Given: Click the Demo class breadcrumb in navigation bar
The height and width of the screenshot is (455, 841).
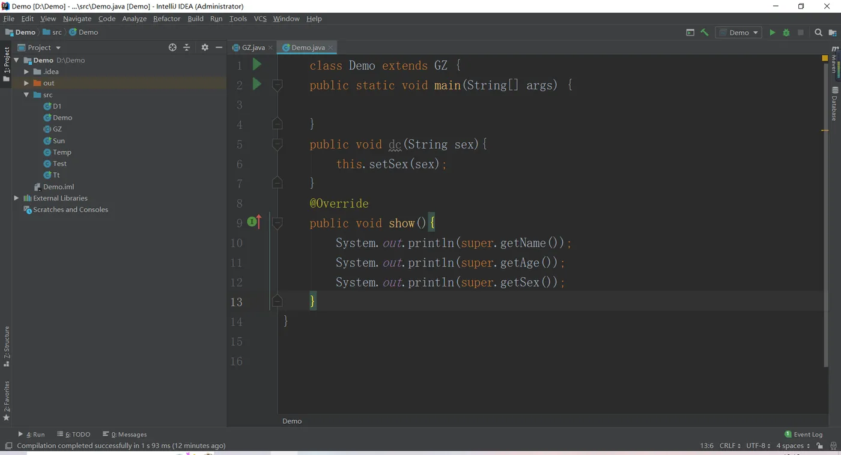Looking at the screenshot, I should click(x=83, y=32).
